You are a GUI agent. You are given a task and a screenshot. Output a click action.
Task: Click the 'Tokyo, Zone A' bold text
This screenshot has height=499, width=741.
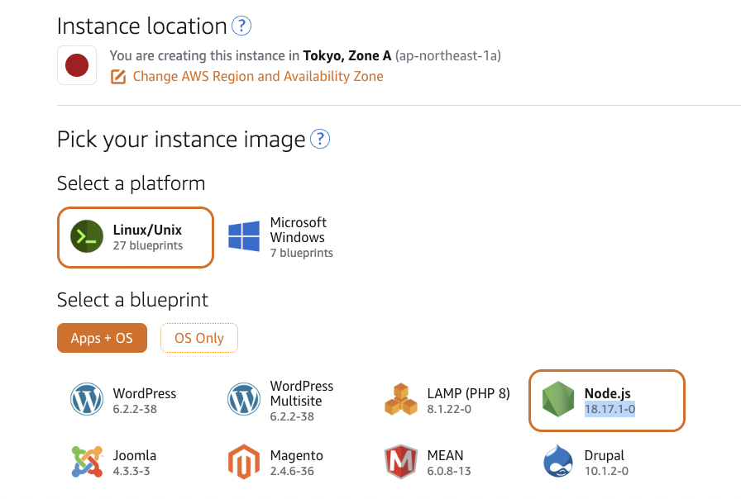click(x=347, y=55)
